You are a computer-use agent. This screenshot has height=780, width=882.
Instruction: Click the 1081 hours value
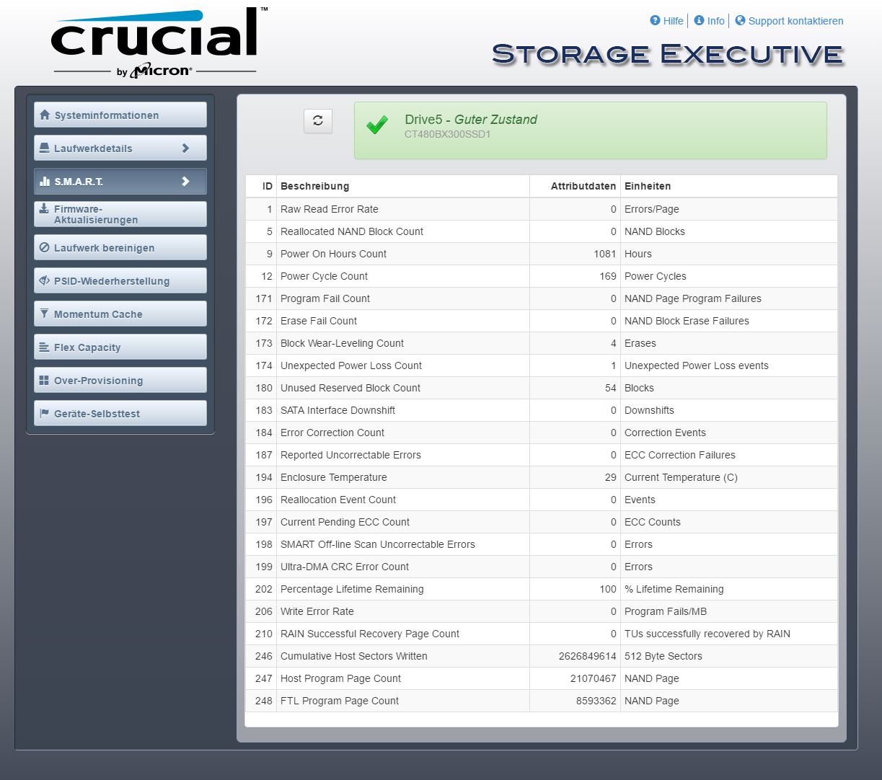(604, 254)
